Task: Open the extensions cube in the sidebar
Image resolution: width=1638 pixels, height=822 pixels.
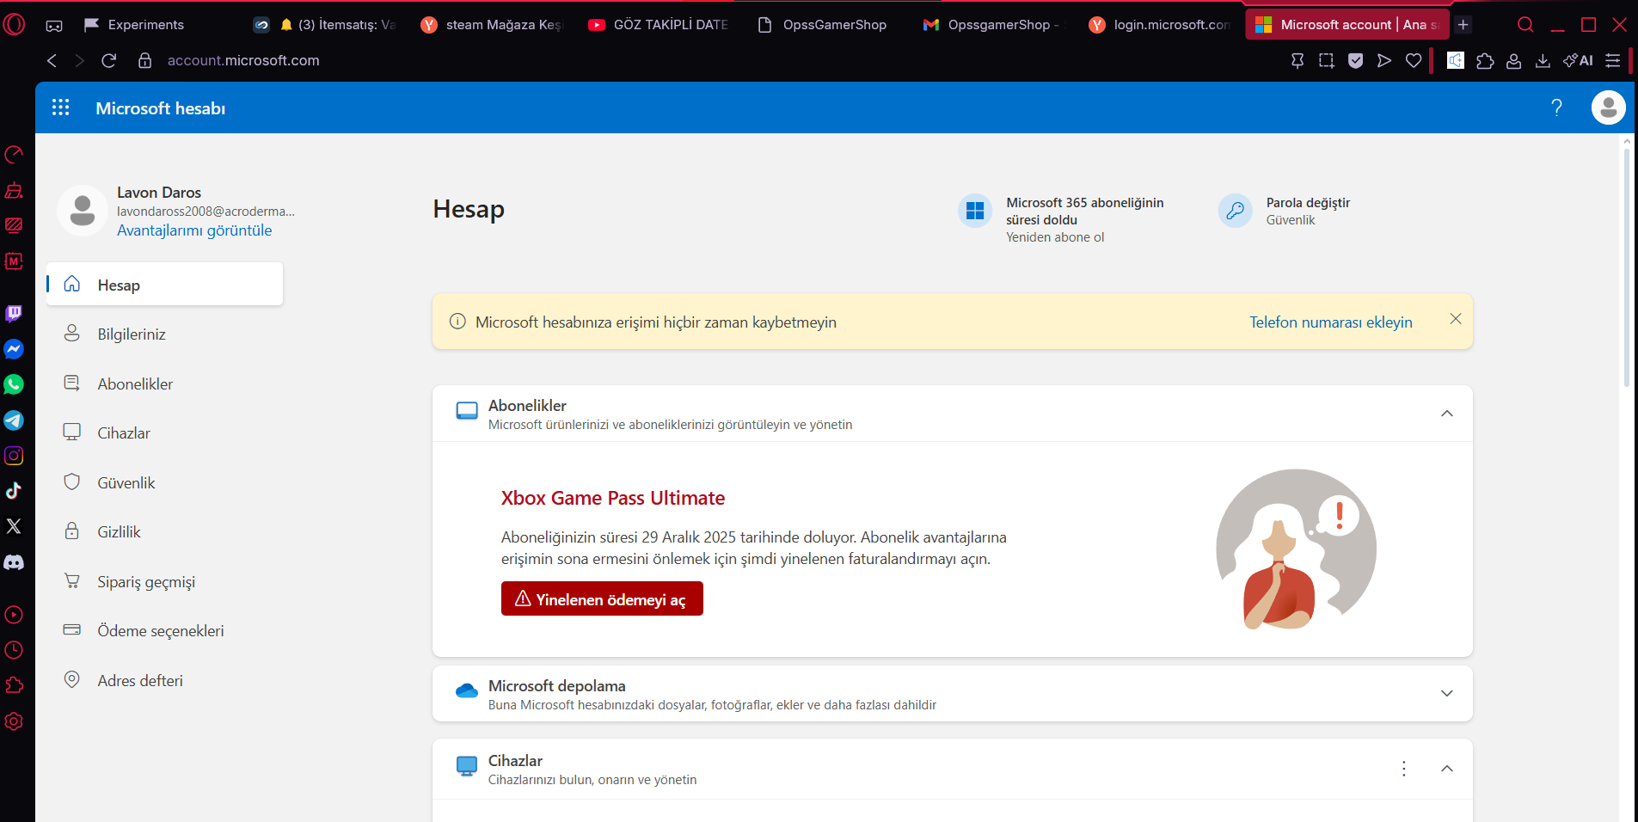Action: pos(14,685)
